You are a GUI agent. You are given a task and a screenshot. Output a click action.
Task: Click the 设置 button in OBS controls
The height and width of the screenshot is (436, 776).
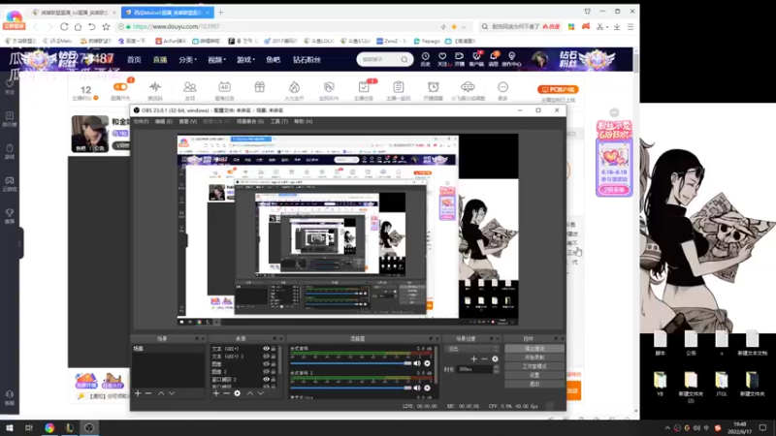point(534,375)
